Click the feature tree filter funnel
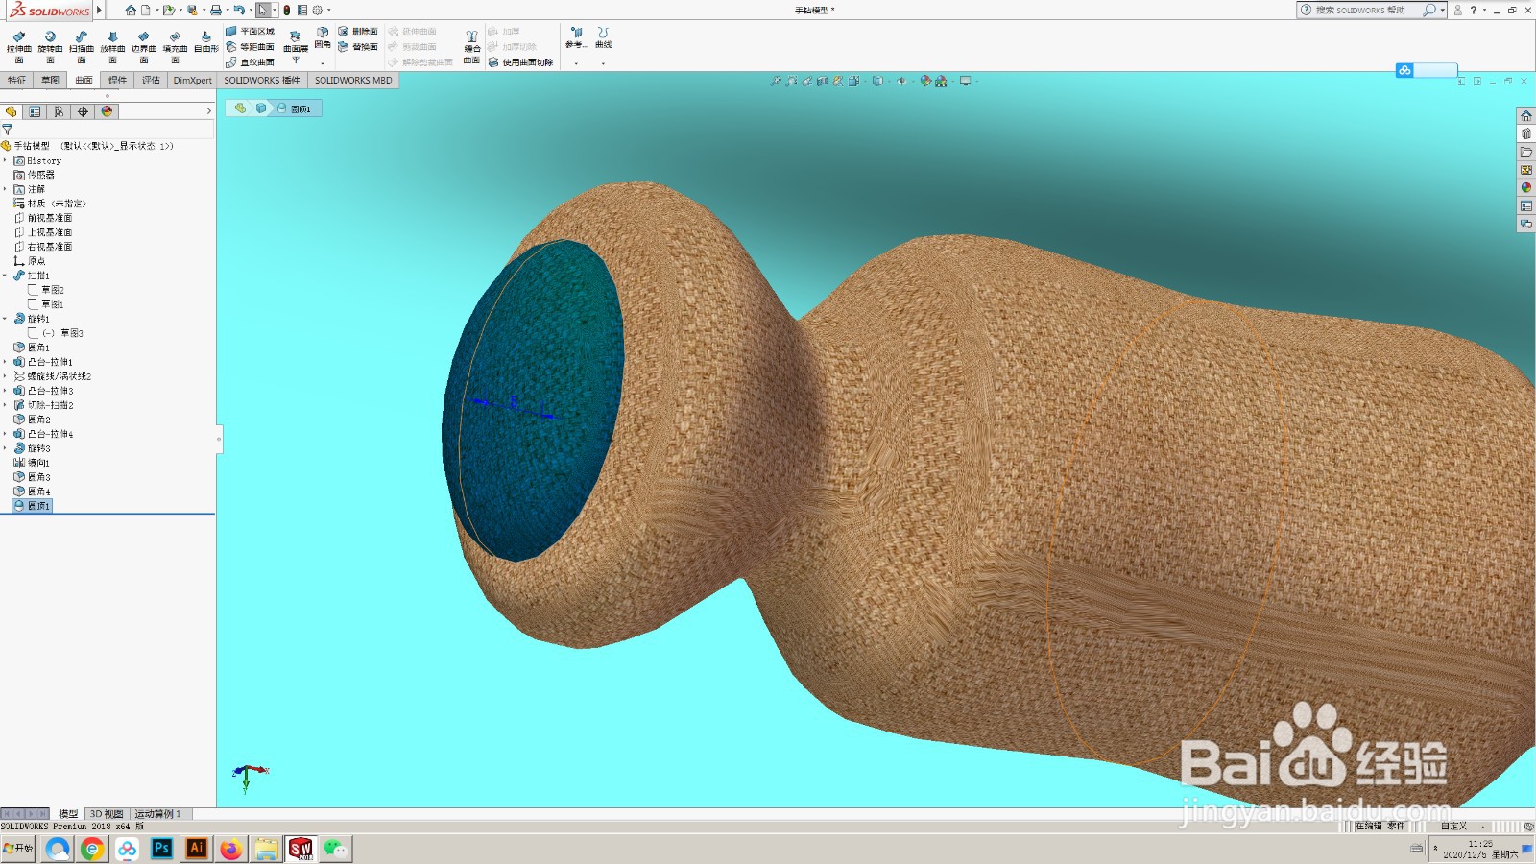1536x864 pixels. pos(8,130)
